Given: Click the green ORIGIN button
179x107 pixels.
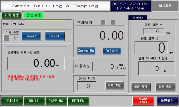Looking at the screenshot, I should pos(11,101).
